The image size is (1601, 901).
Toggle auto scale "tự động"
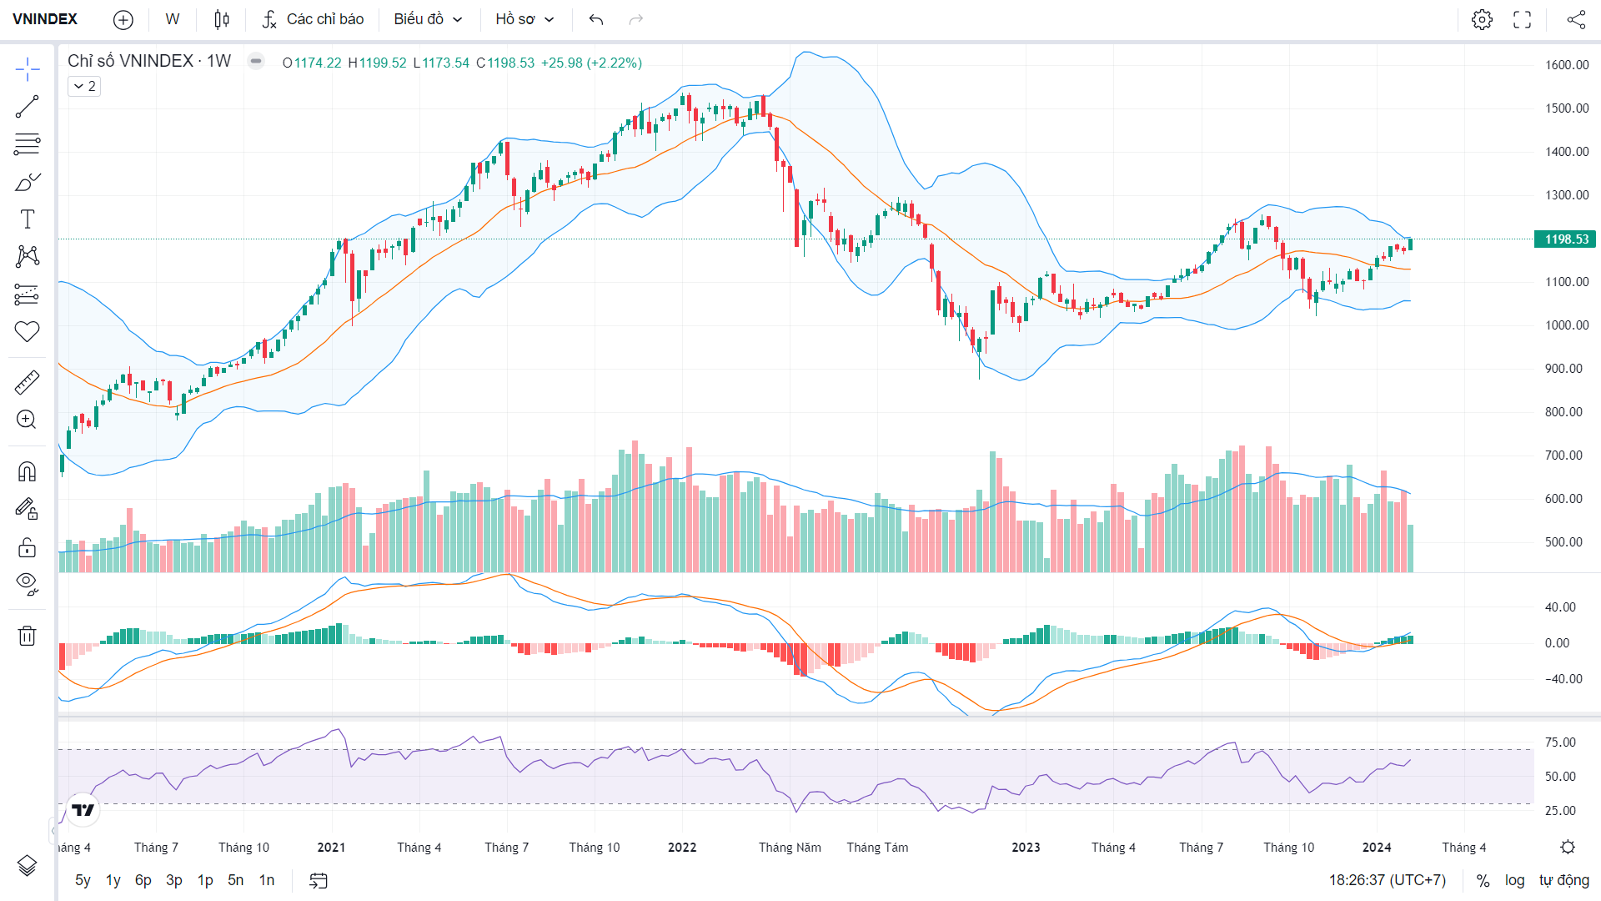1564,880
